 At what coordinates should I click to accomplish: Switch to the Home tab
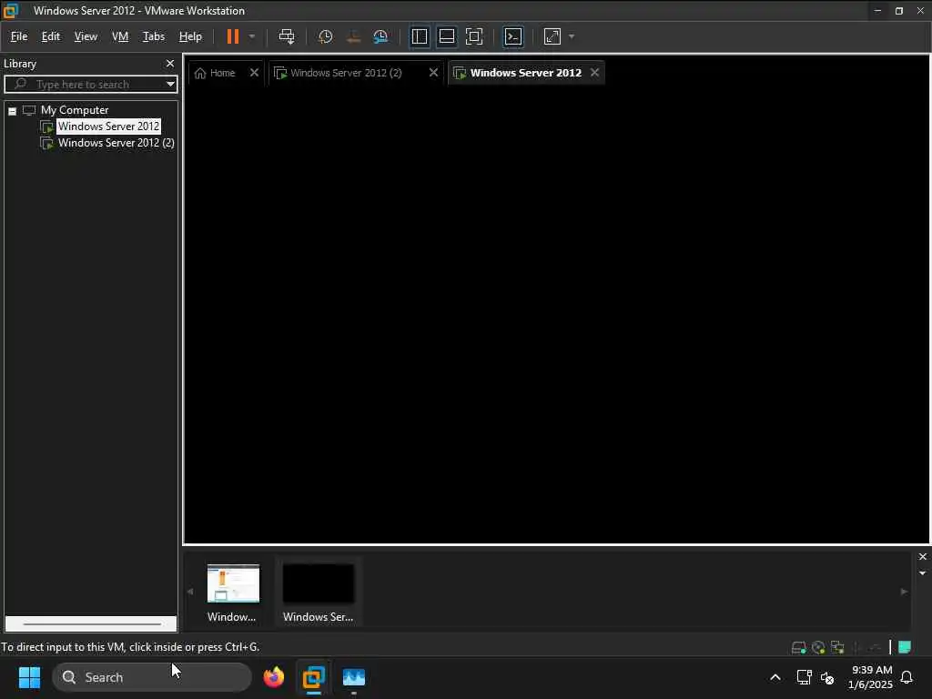click(x=222, y=73)
